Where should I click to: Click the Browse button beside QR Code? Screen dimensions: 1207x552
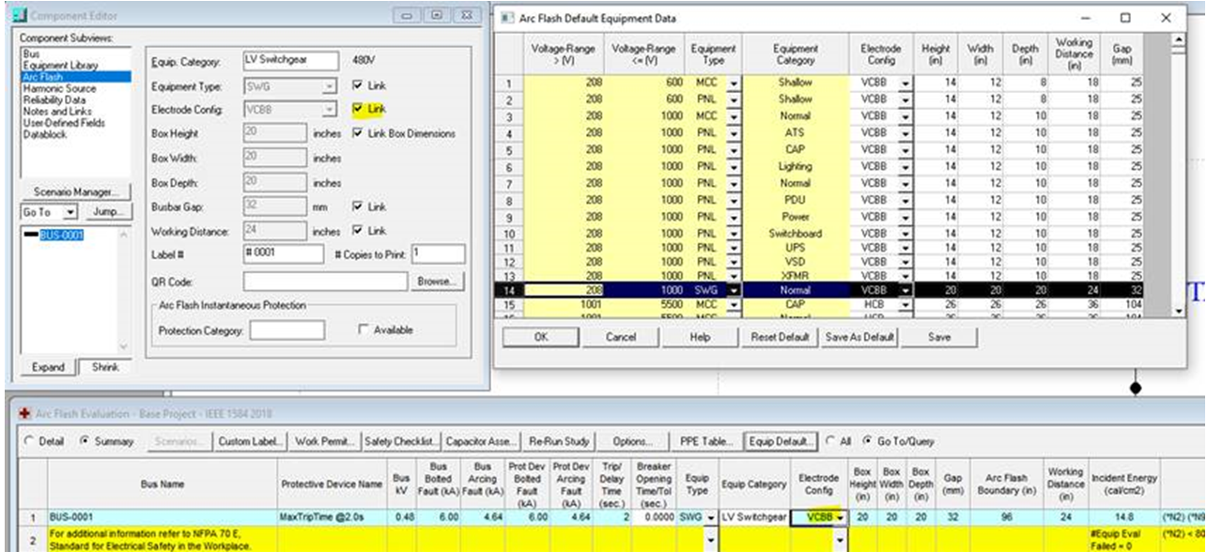(x=436, y=282)
